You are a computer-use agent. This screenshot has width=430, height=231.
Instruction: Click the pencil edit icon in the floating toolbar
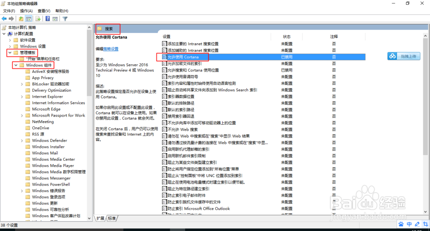point(417,224)
